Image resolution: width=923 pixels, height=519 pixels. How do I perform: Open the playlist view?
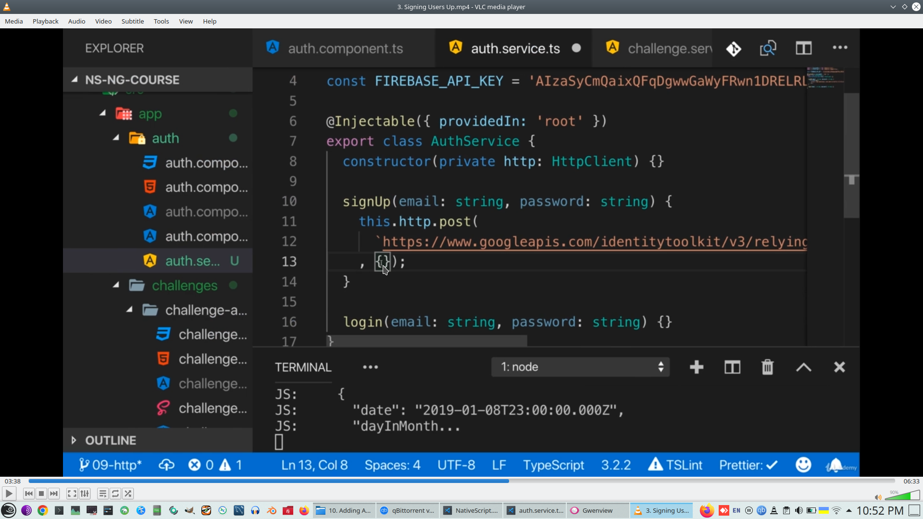pos(102,494)
